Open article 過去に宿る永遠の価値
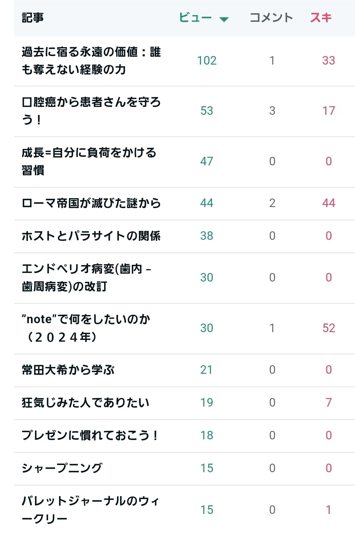This screenshot has width=355, height=547. click(91, 61)
